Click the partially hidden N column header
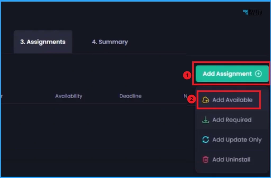Screen dimensions: 271x178 [x=185, y=96]
